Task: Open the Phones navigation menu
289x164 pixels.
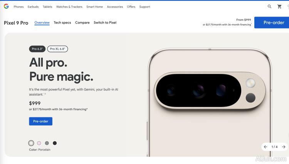Action: pyautogui.click(x=18, y=7)
